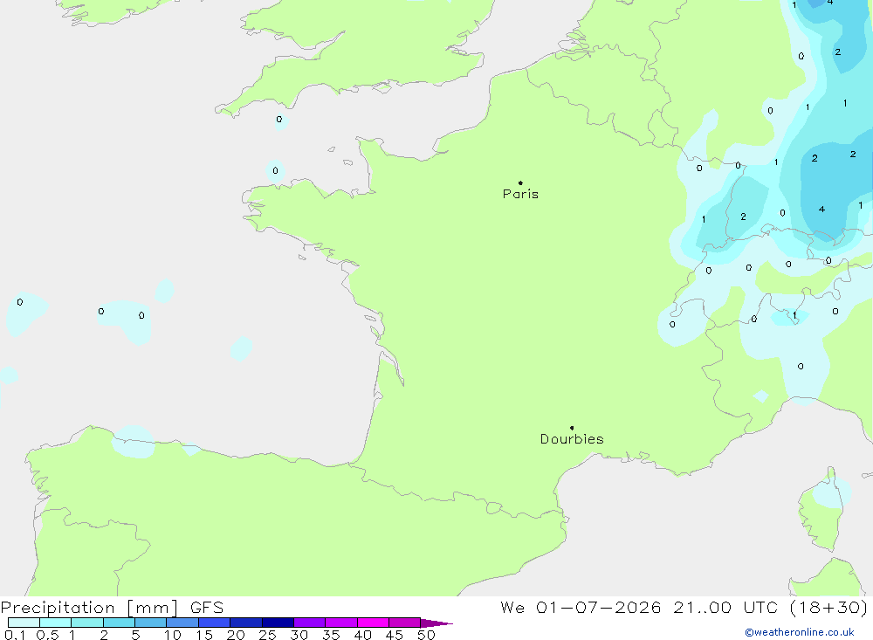Click the Dourbies city marker dot
The width and height of the screenshot is (873, 640).
click(x=572, y=428)
